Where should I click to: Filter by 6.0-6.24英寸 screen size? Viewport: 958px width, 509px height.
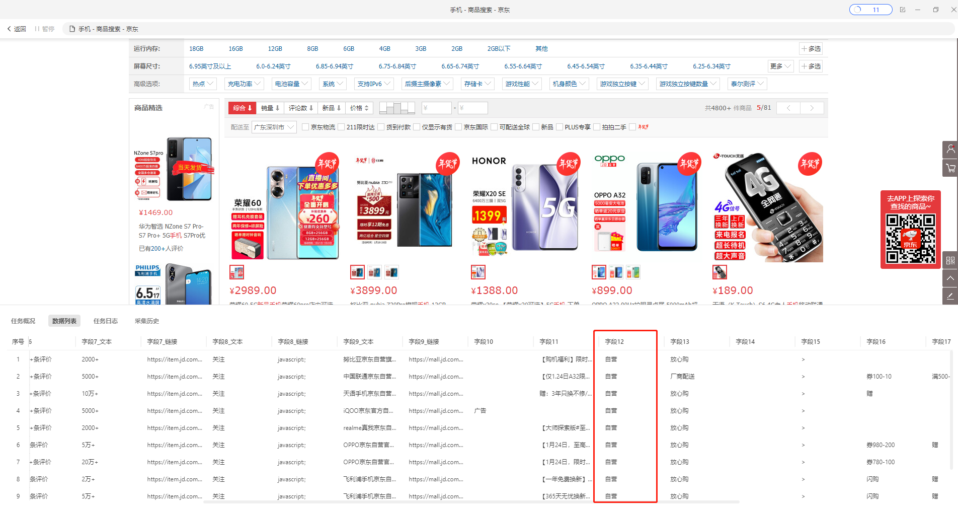pyautogui.click(x=273, y=66)
